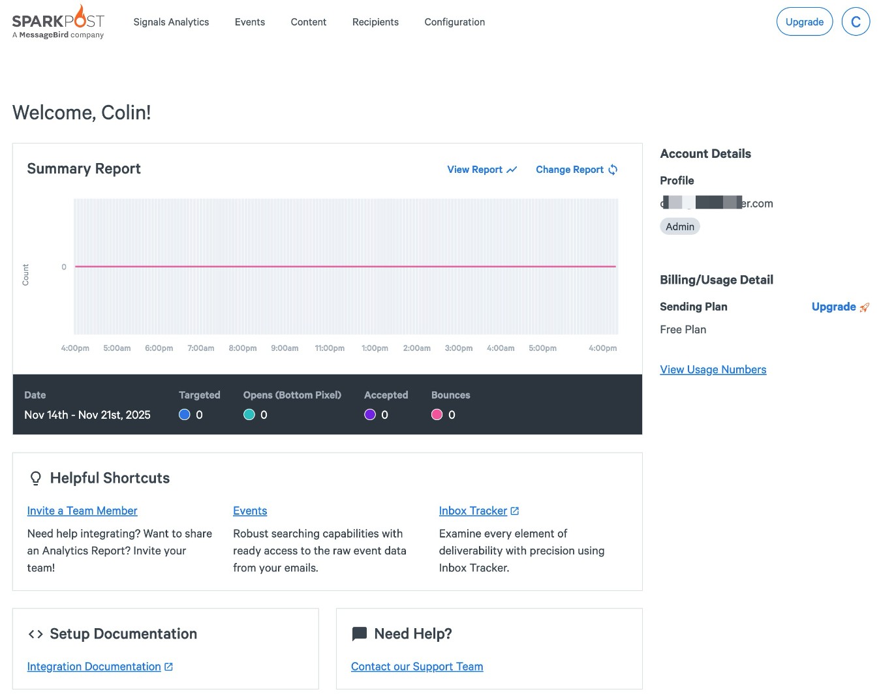Open the View Usage Numbers link
Viewport: 881px width, 696px height.
[713, 370]
